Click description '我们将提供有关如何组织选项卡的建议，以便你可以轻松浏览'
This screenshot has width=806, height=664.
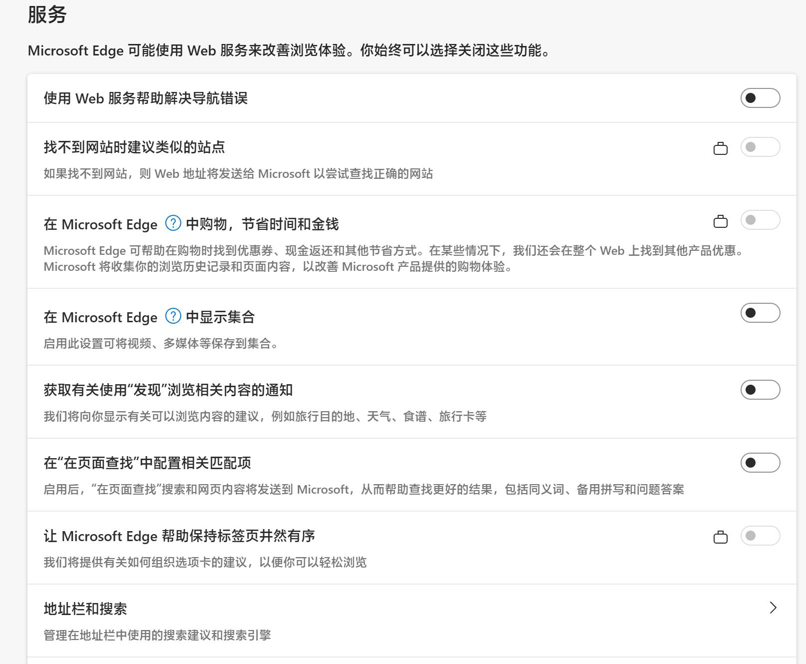205,562
